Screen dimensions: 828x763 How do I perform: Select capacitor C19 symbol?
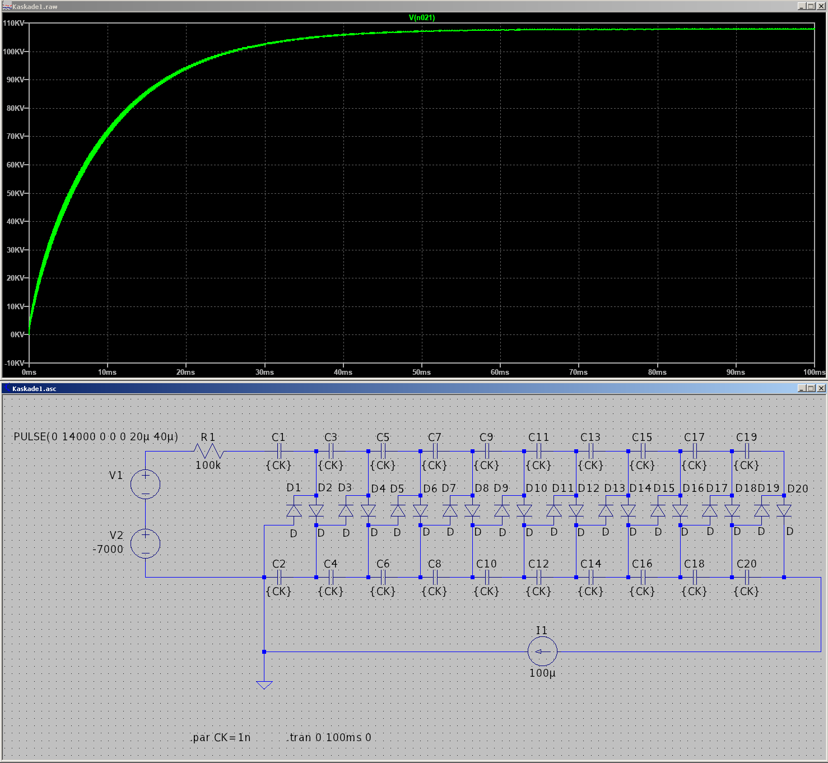pyautogui.click(x=746, y=451)
